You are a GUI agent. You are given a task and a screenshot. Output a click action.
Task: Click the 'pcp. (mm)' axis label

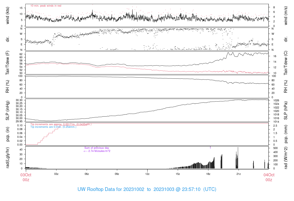coord(286,134)
